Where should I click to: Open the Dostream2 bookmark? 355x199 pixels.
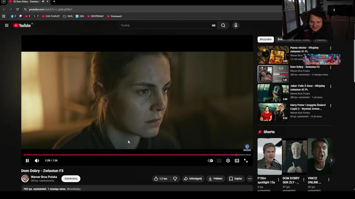(x=114, y=16)
